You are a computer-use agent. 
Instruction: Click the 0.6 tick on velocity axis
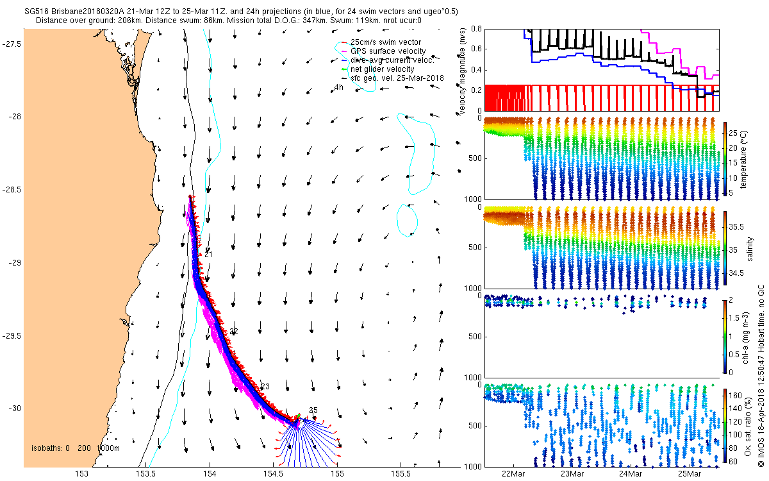pyautogui.click(x=476, y=49)
